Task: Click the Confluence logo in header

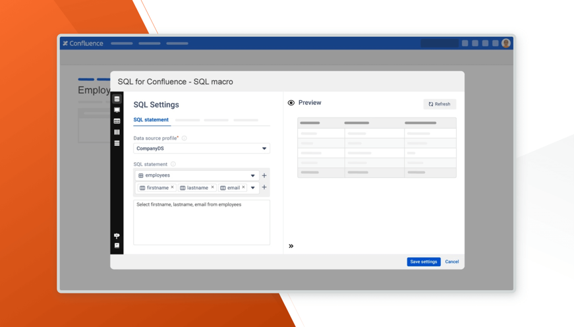Action: (x=83, y=44)
